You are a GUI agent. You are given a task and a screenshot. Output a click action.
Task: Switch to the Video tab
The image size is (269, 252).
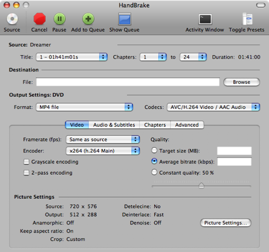click(x=77, y=125)
